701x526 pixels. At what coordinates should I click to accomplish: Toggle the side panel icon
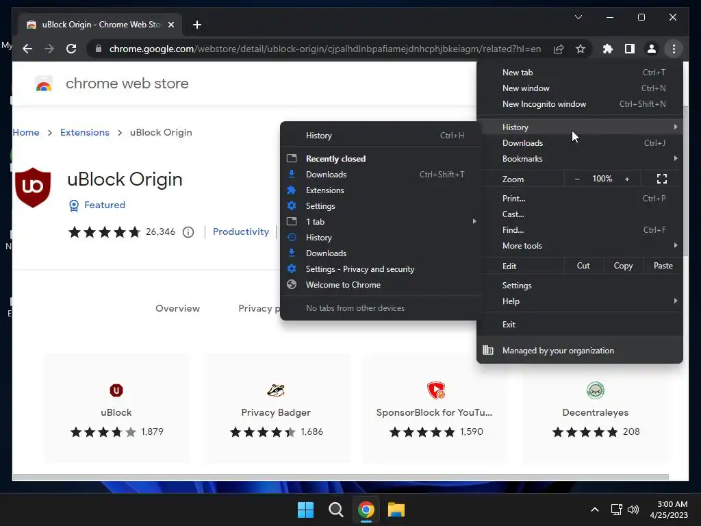point(630,49)
